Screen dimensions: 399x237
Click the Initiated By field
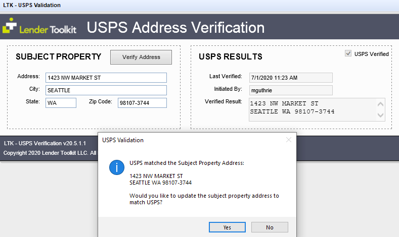[x=290, y=90]
